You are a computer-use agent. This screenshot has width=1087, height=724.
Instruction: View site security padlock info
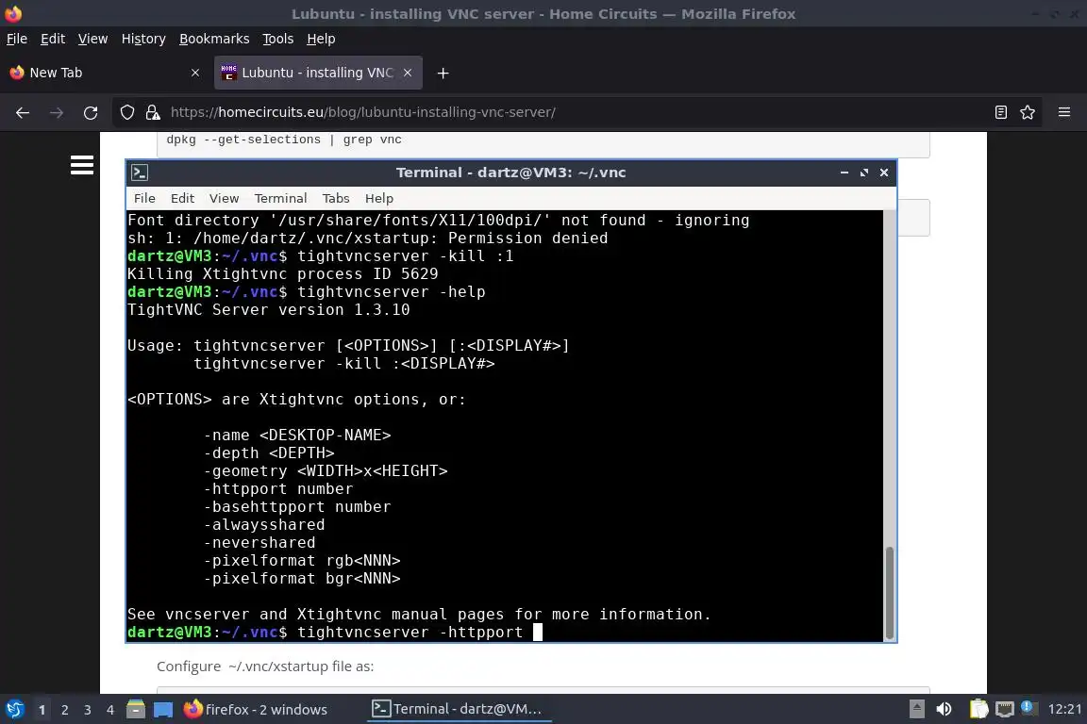tap(153, 112)
